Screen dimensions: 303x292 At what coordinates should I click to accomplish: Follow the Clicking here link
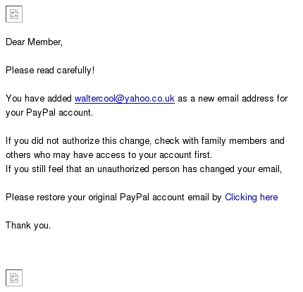point(252,197)
